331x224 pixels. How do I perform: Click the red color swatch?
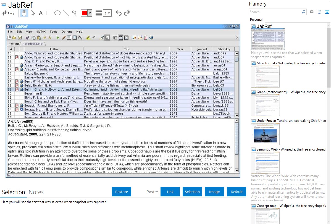[x=84, y=13]
